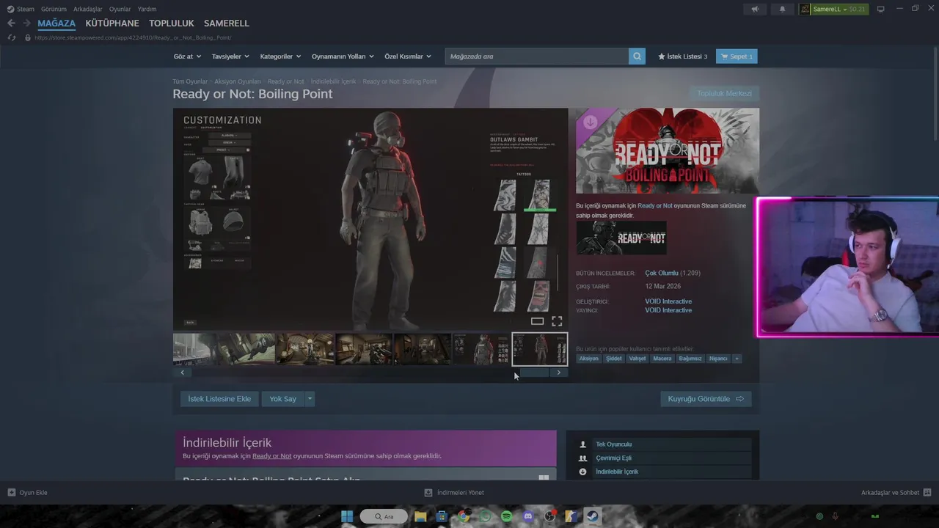Open the Steam menu
Screen dimensions: 939x528
click(26, 10)
